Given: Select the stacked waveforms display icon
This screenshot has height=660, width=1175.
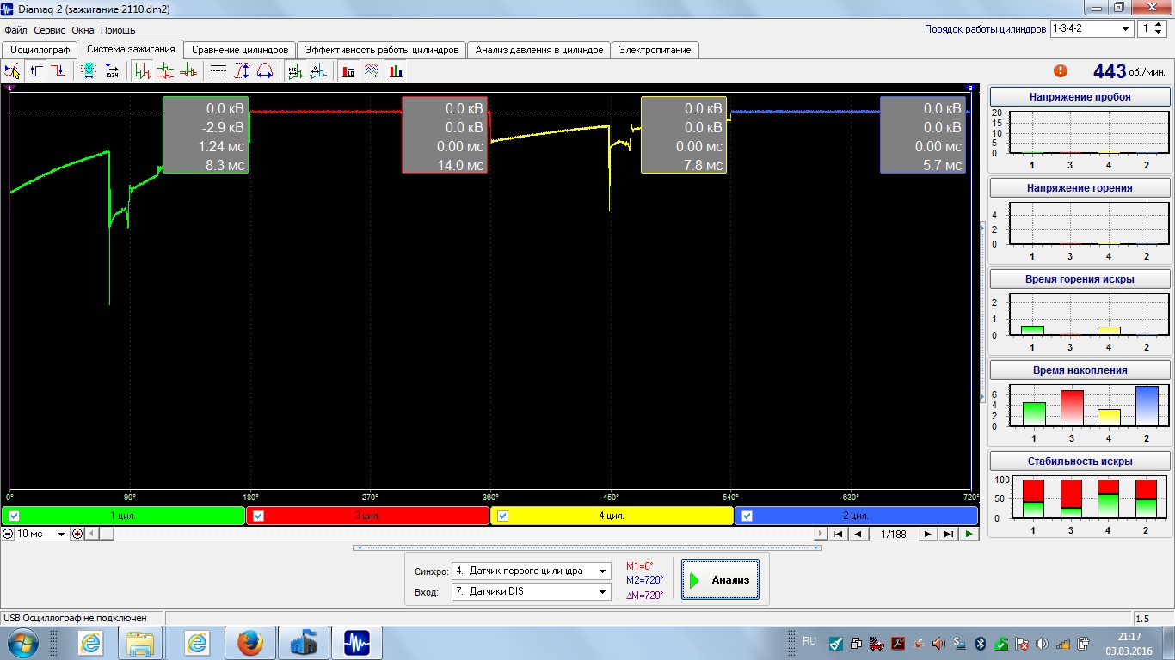Looking at the screenshot, I should tap(165, 71).
